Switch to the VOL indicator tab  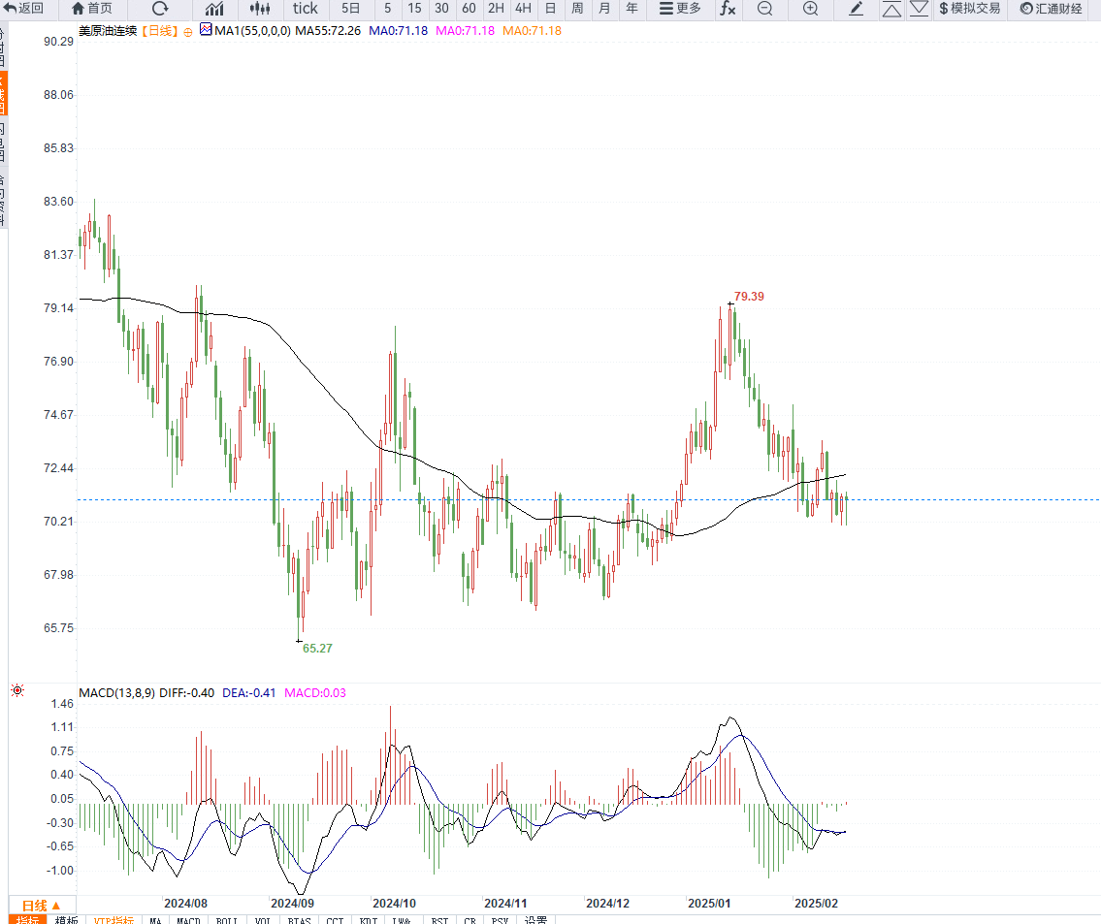(x=263, y=920)
